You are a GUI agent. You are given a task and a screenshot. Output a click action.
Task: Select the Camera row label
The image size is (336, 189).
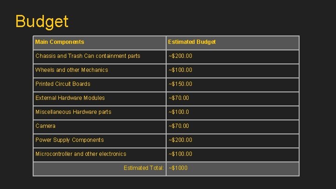click(x=46, y=126)
